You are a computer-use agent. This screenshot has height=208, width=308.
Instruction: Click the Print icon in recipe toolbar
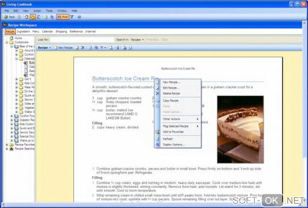(x=117, y=48)
